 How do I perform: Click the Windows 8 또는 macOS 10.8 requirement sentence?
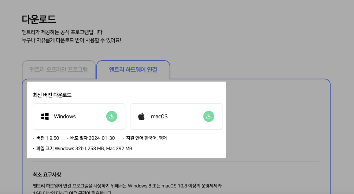[127, 186]
